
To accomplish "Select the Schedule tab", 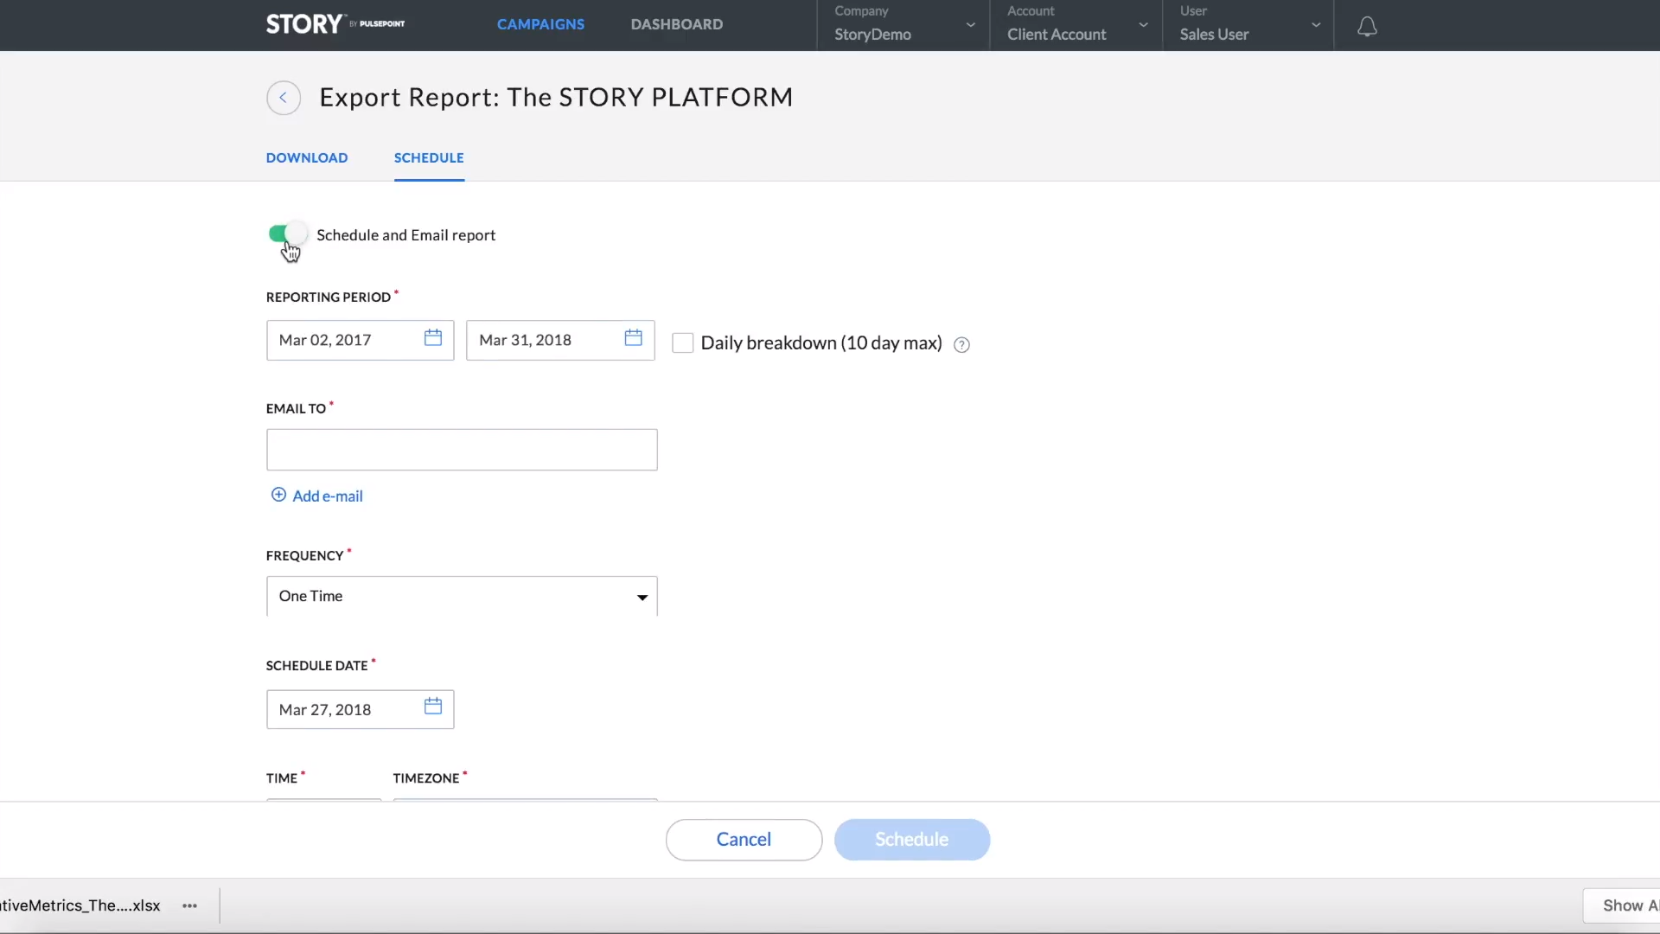I will point(429,157).
